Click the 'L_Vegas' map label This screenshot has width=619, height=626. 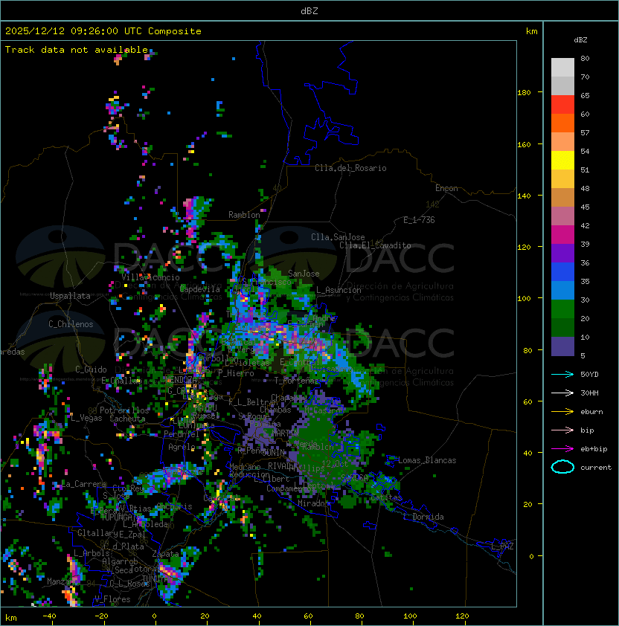click(86, 418)
